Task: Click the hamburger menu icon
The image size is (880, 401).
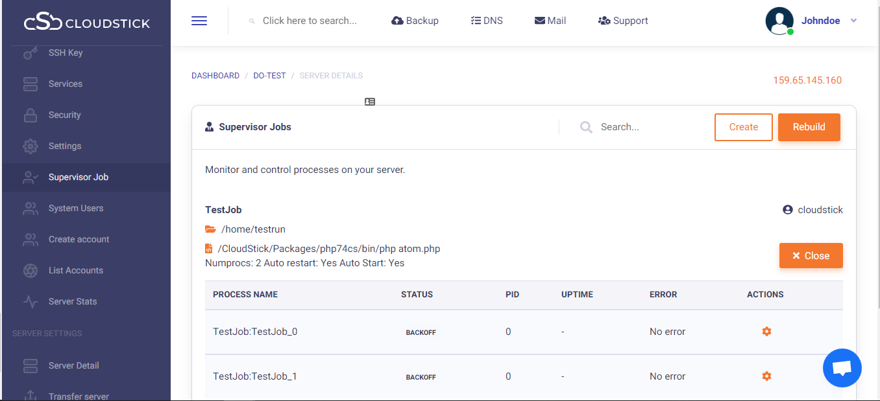Action: (x=199, y=21)
